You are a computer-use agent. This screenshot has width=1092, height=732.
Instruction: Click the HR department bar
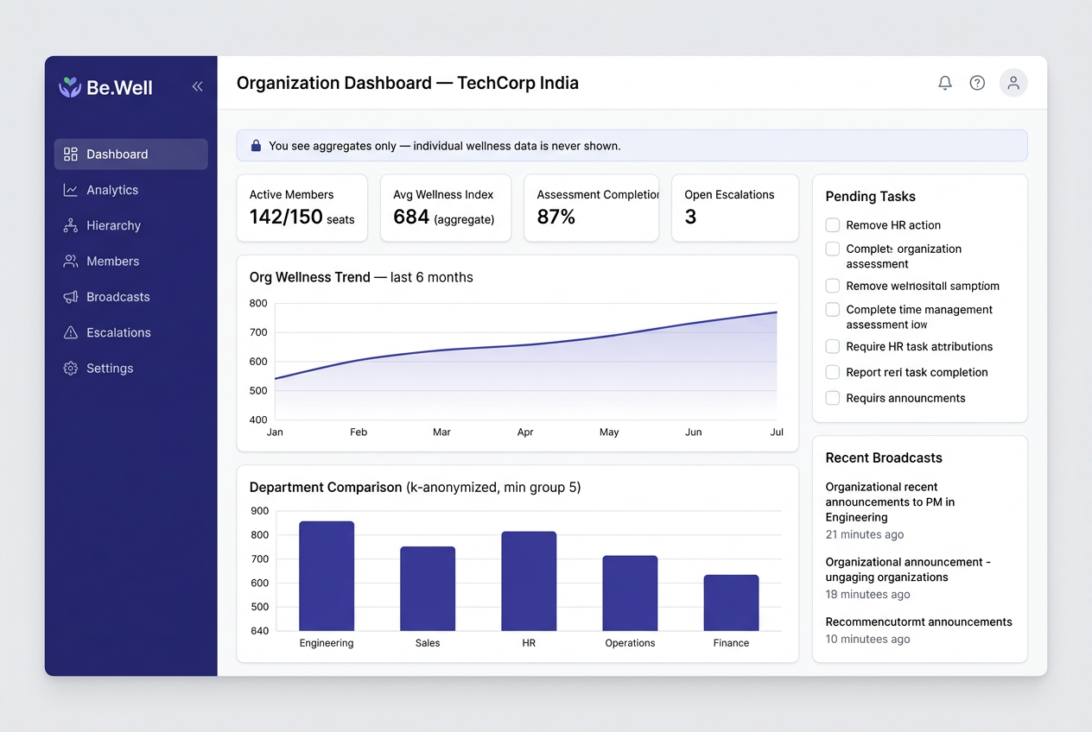click(x=529, y=581)
